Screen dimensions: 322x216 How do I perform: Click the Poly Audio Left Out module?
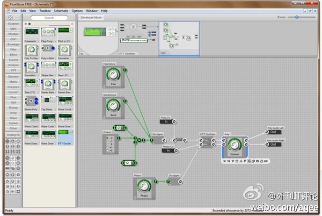click(x=273, y=132)
